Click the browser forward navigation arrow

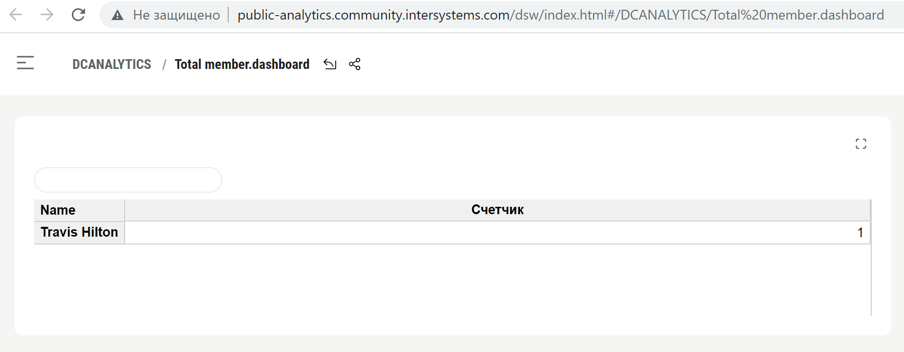(46, 15)
